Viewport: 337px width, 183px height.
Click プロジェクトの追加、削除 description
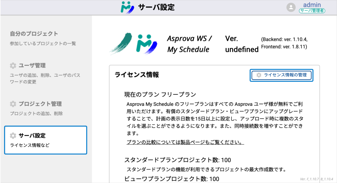pyautogui.click(x=36, y=114)
